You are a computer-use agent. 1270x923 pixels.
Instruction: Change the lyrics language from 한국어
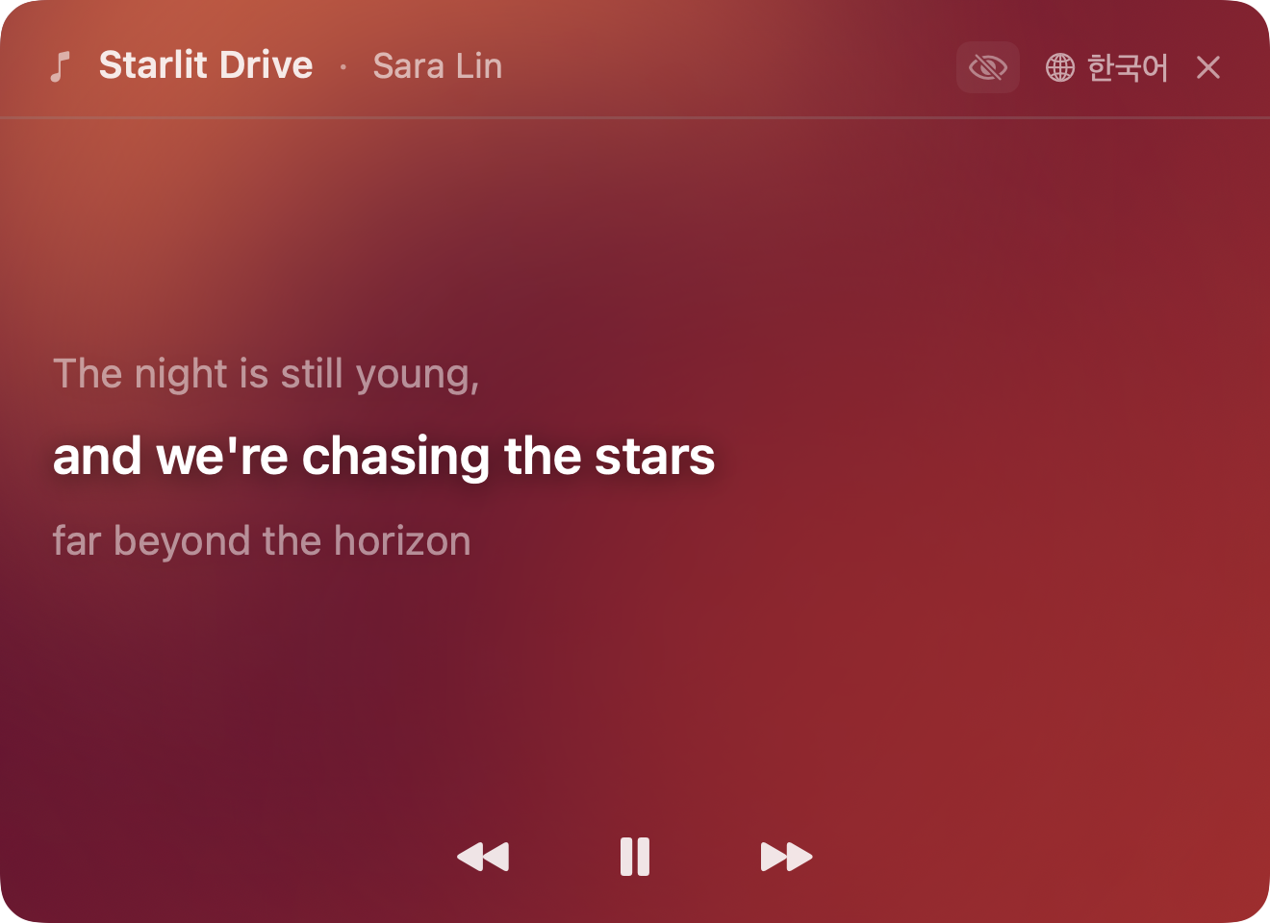click(1107, 67)
